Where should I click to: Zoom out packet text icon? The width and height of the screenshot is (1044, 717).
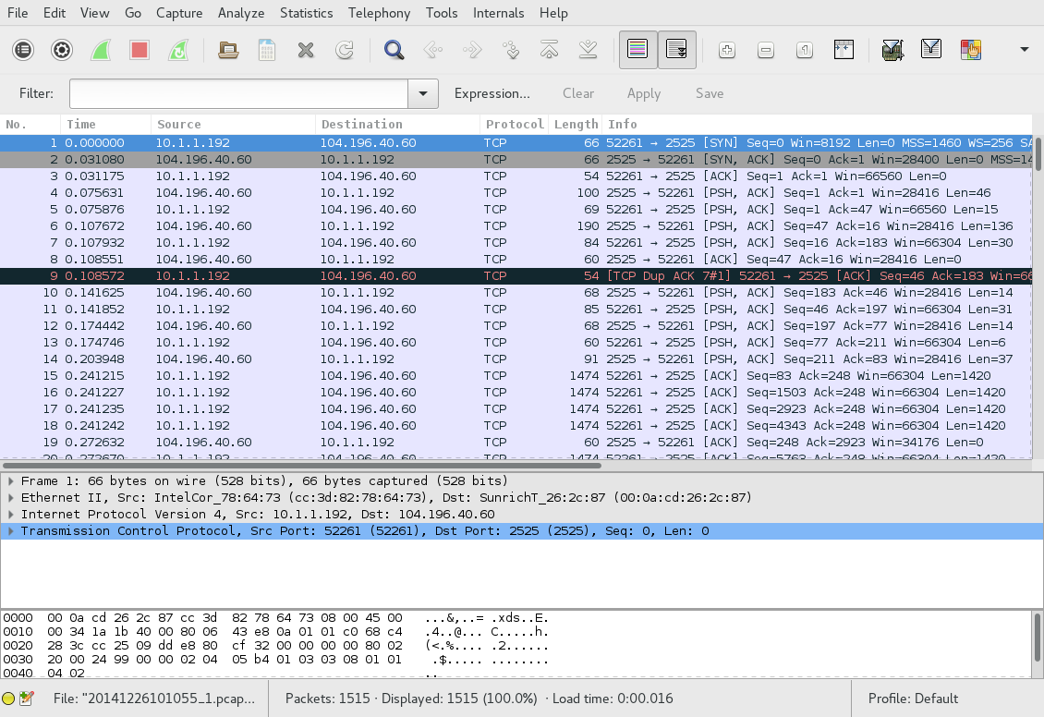click(766, 50)
